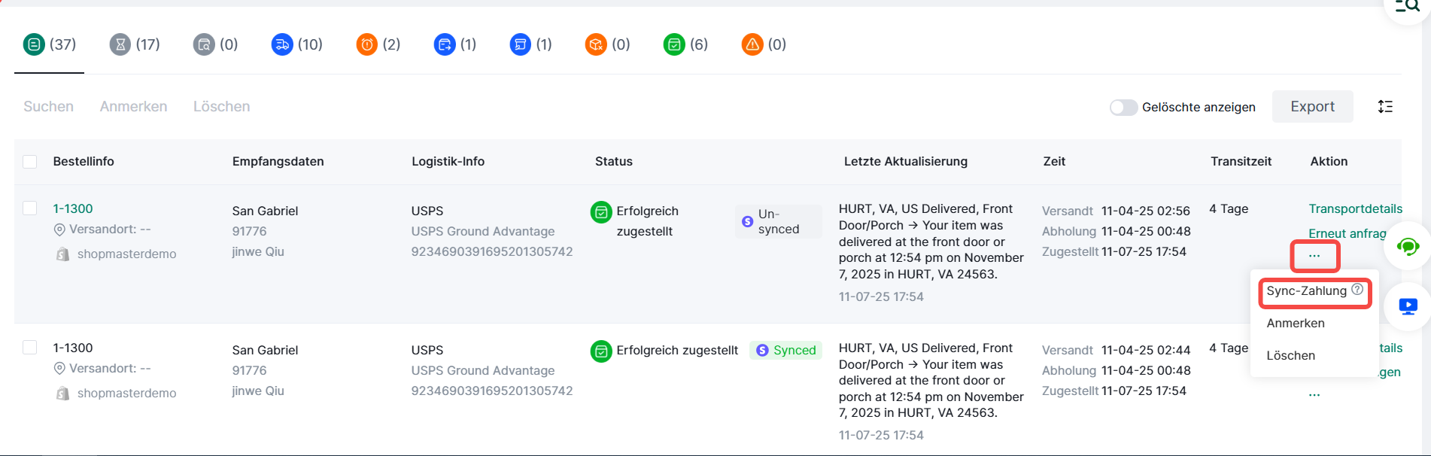Toggle the Gelöschte anzeigen switch

click(1123, 108)
